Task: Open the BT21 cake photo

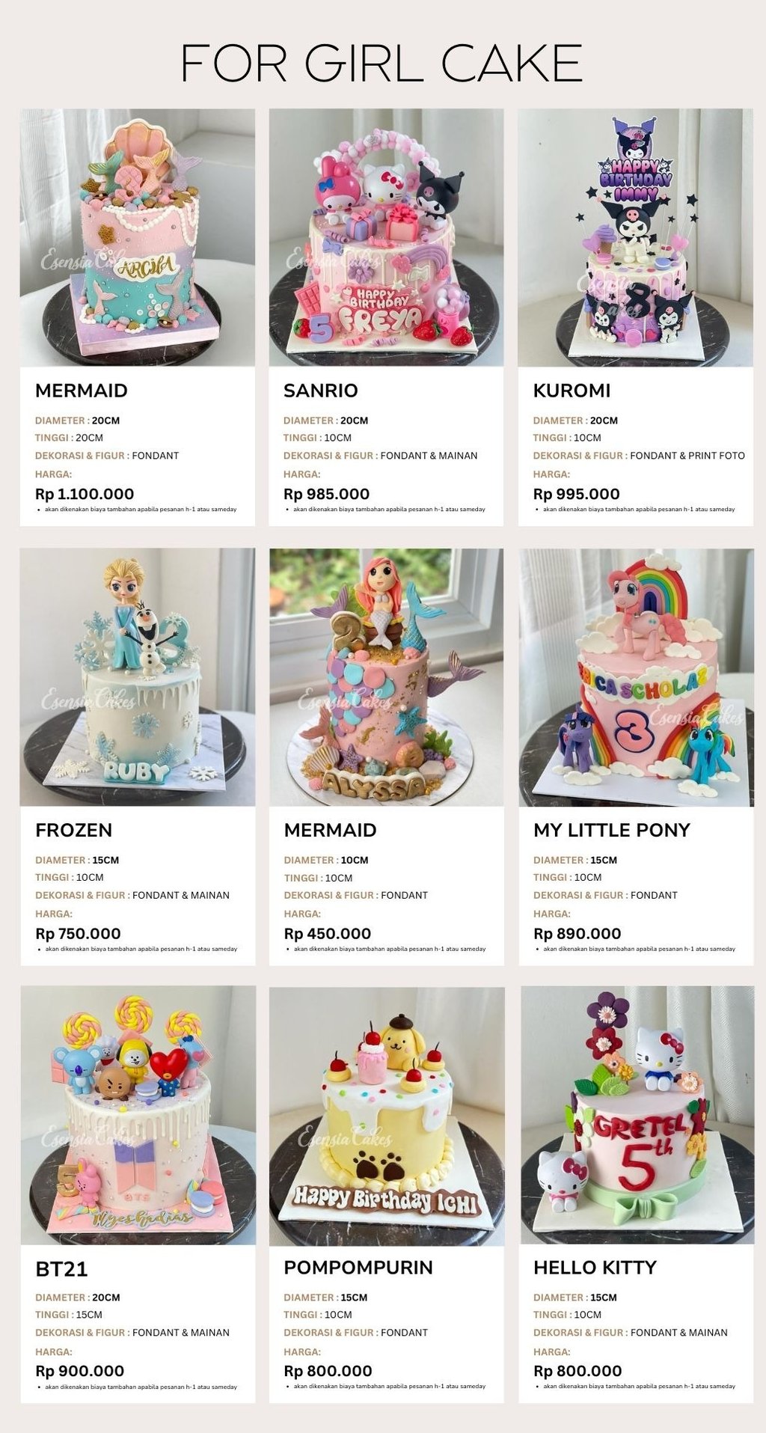Action: coord(138,1115)
